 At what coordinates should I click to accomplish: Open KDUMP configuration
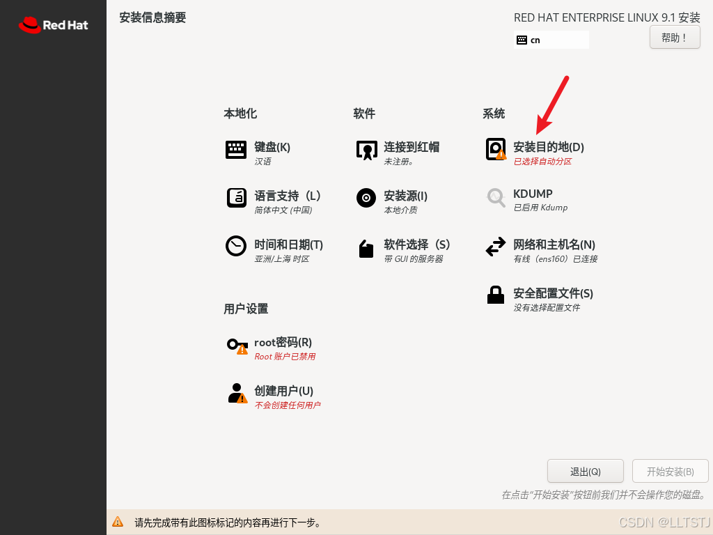(533, 194)
